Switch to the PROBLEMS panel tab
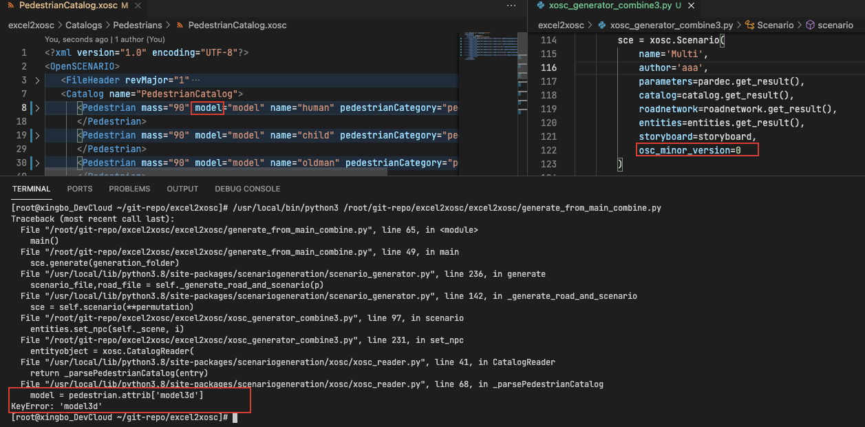Screen dimensions: 865x427 [129, 188]
